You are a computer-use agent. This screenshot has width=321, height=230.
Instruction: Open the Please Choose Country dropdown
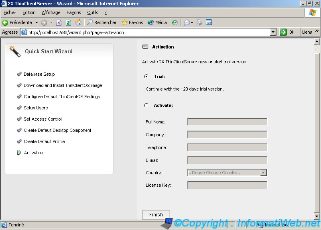[x=227, y=173]
